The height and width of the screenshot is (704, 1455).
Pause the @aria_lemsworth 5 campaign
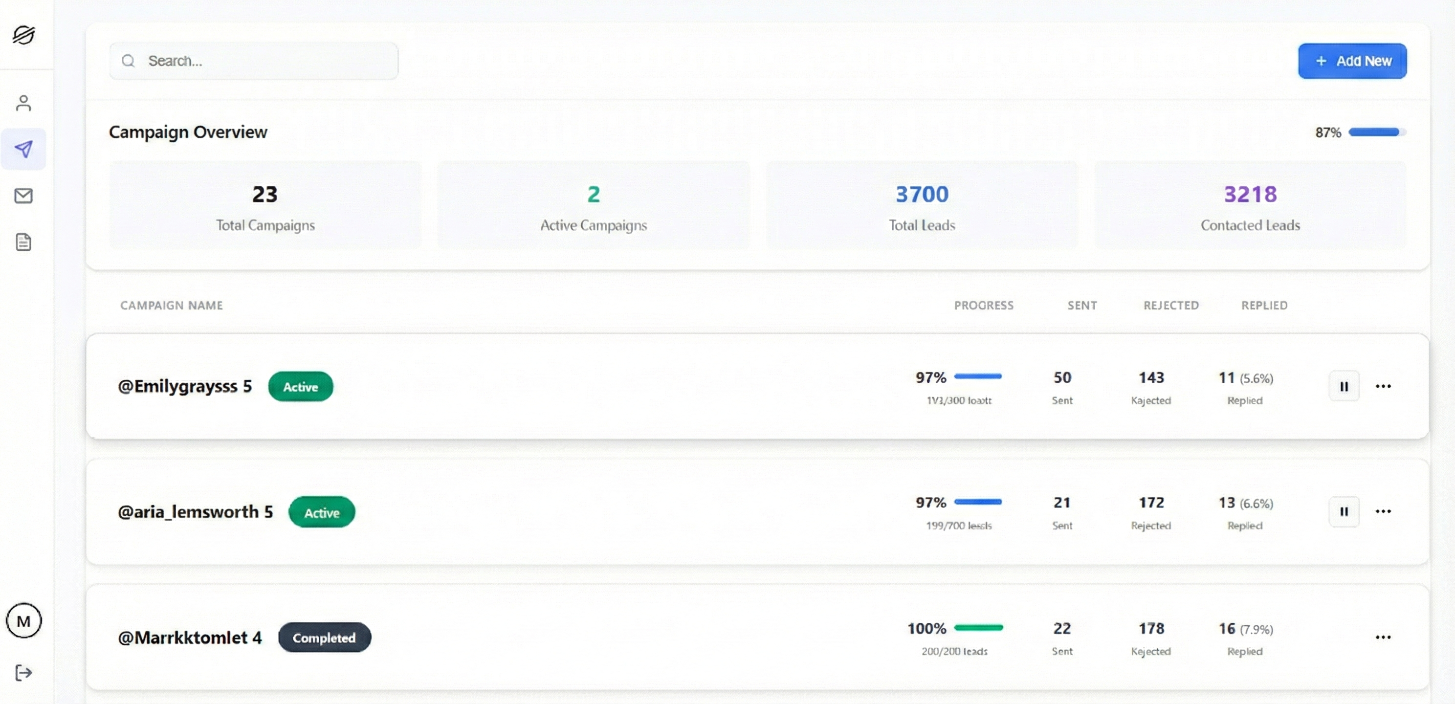pyautogui.click(x=1345, y=511)
